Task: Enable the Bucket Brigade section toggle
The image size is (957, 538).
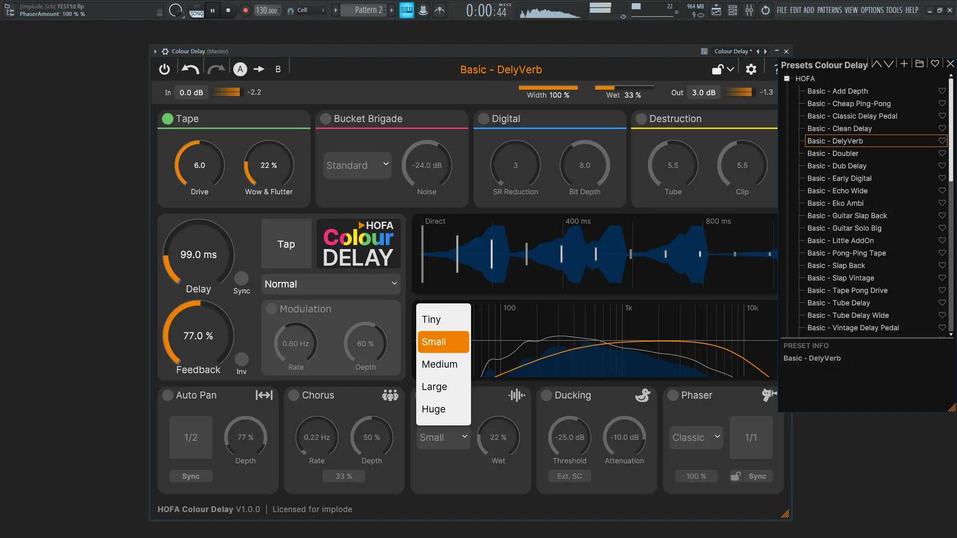Action: click(325, 119)
